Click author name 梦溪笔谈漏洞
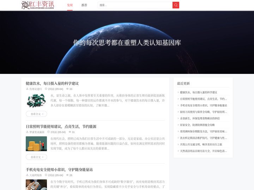The width and height of the screenshot is (254, 190). click(37, 132)
